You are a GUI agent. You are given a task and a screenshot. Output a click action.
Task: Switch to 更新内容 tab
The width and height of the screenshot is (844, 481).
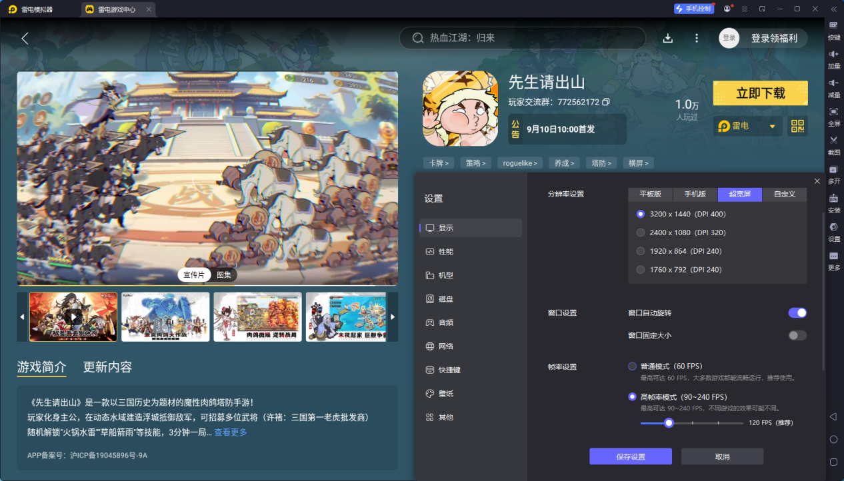tap(107, 367)
